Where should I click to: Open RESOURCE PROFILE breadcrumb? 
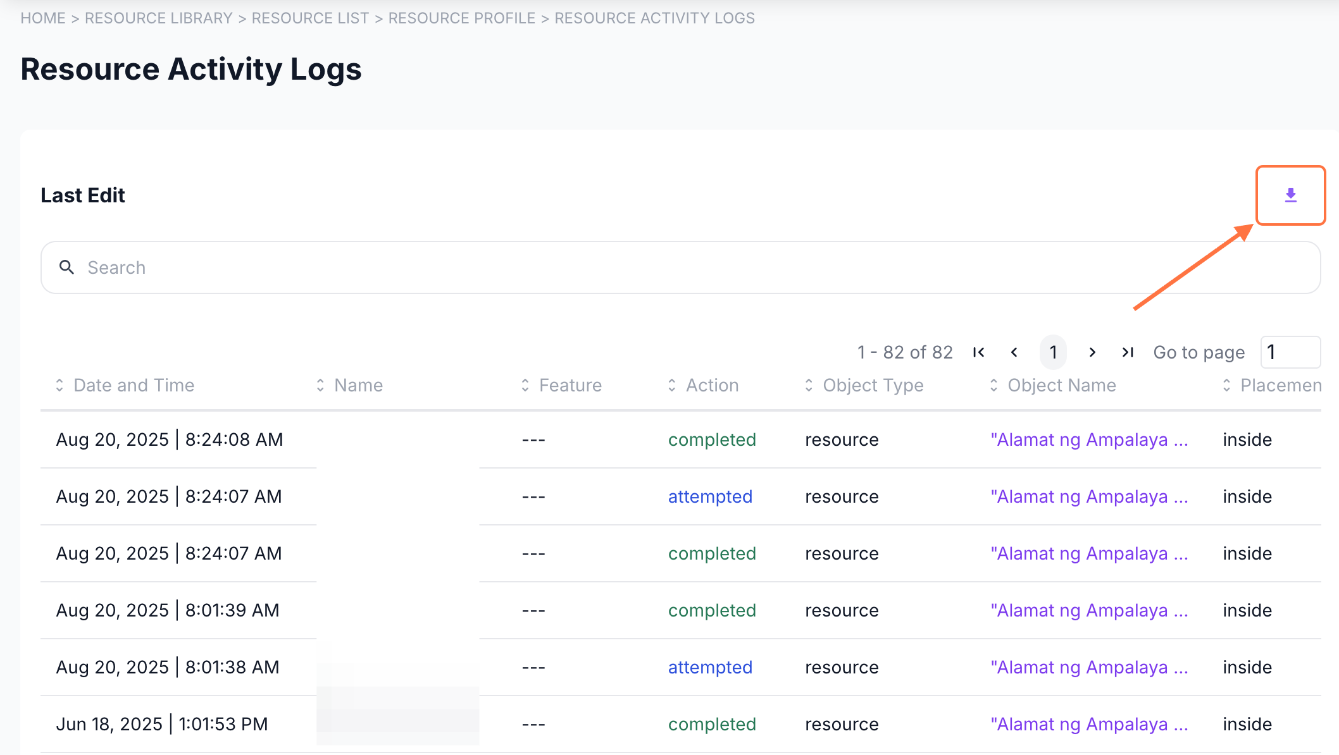(x=462, y=18)
